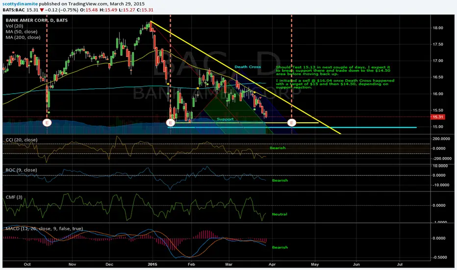This screenshot has width=457, height=270.
Task: Click the Dec label on time axis
Action: pos(109,264)
